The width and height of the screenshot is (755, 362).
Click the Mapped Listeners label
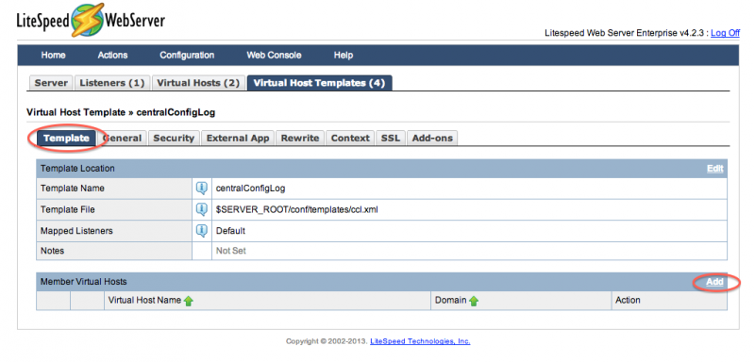[x=76, y=230]
